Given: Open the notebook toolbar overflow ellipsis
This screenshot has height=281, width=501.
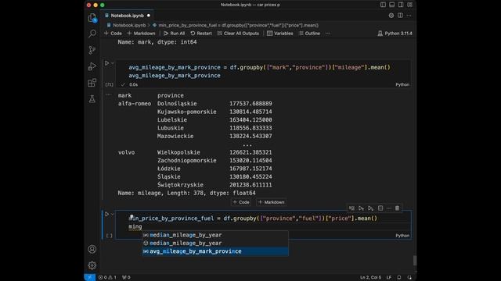Looking at the screenshot, I should [328, 34].
